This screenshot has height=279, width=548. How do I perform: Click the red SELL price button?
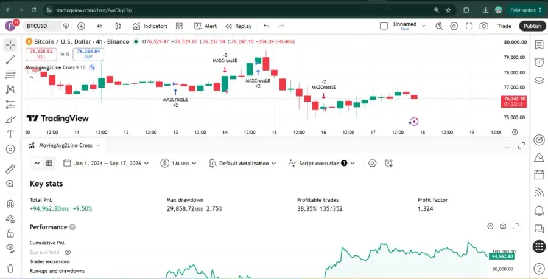click(x=41, y=54)
